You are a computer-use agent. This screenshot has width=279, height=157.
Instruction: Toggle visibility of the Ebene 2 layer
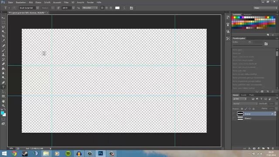pos(235,118)
